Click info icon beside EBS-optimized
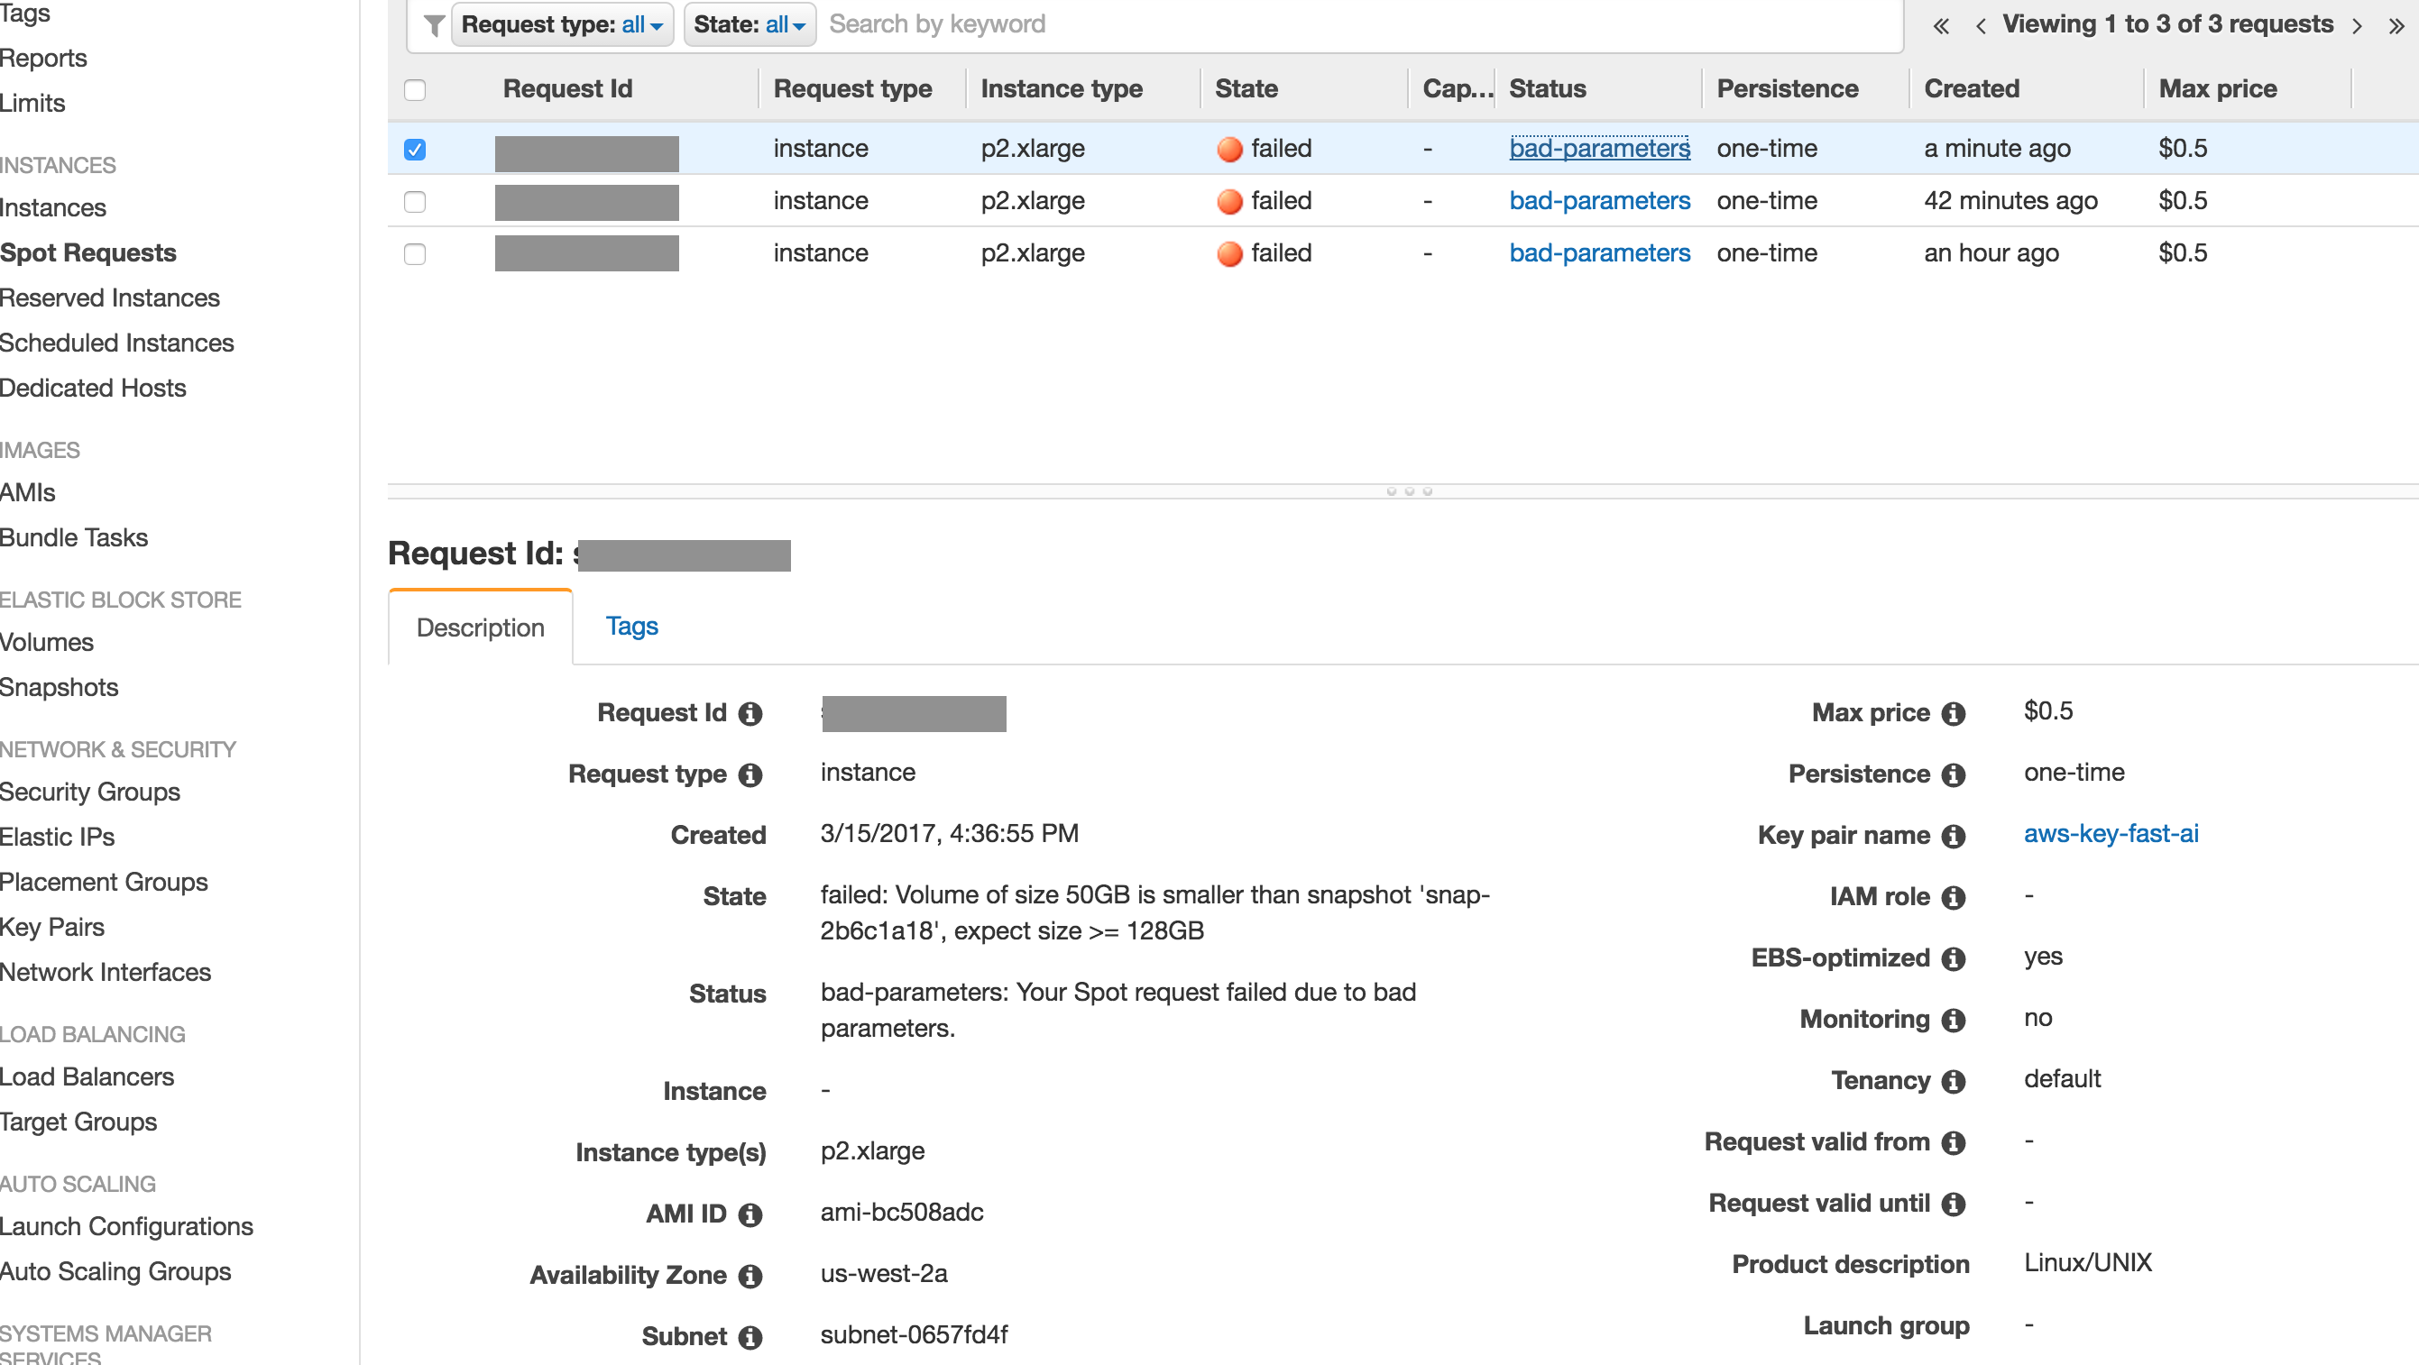This screenshot has height=1365, width=2419. click(x=1954, y=958)
